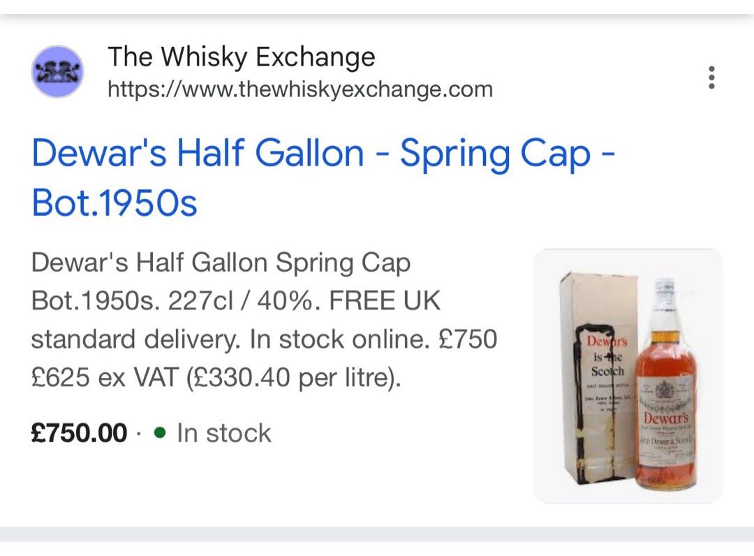Click The Whisky Exchange favicon logo
The height and width of the screenshot is (556, 754).
[x=57, y=71]
